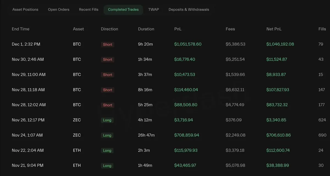Sort trades by the Direction column
This screenshot has height=176, width=330.
pos(109,29)
